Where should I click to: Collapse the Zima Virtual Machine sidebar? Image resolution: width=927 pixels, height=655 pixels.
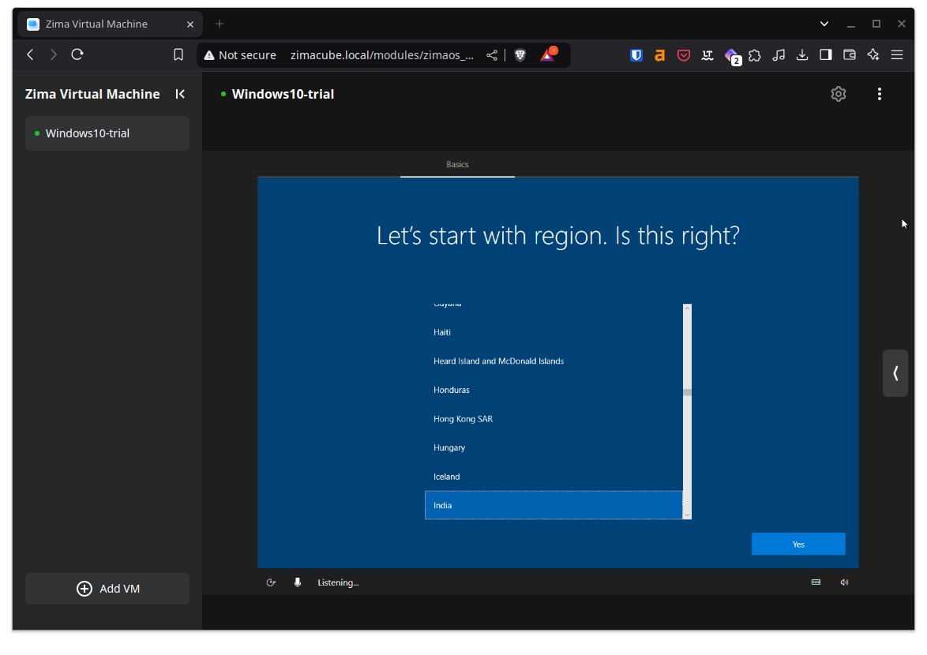180,94
